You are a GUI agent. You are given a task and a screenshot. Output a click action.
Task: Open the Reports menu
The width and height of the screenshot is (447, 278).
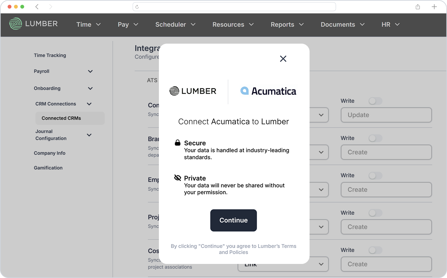287,25
